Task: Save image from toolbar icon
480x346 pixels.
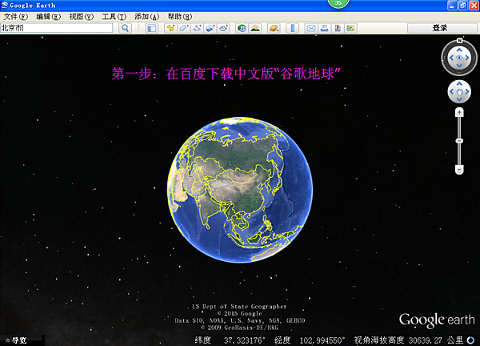Action: [338, 28]
